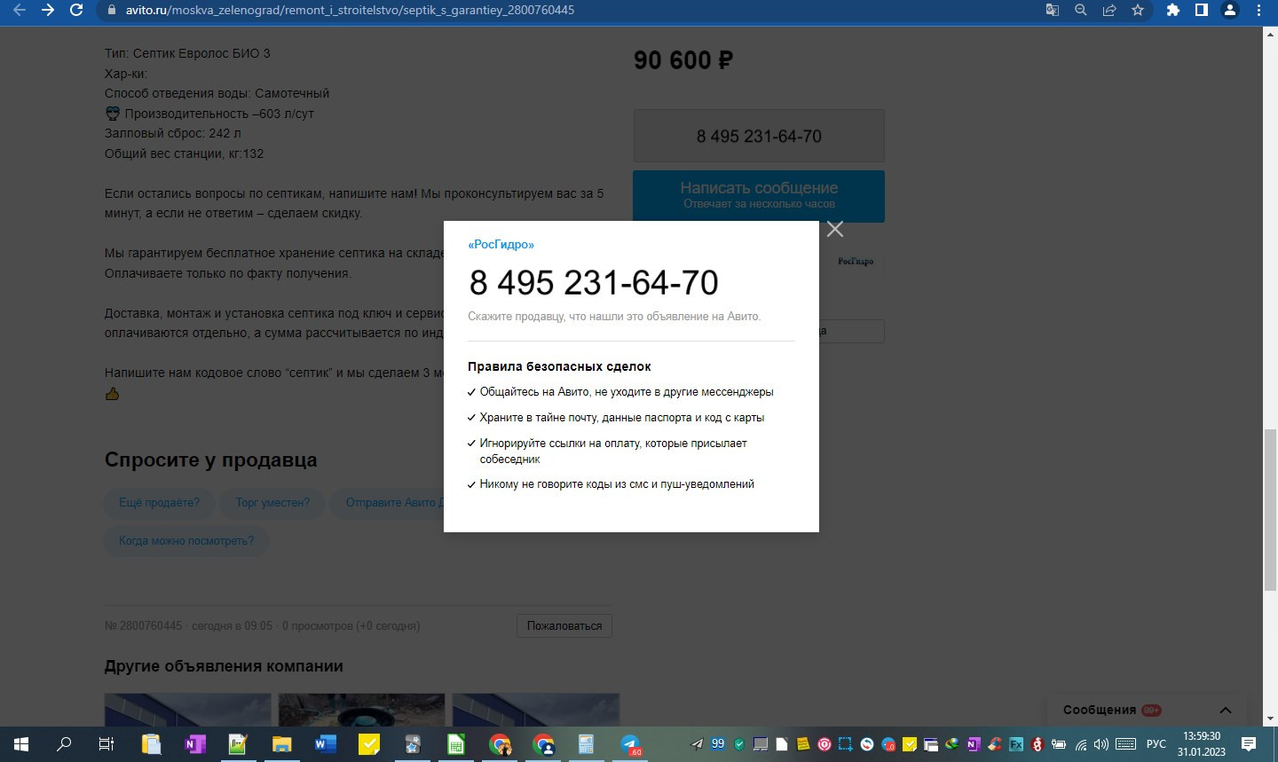Click the Написать сообщение button
The height and width of the screenshot is (762, 1278).
tap(759, 196)
